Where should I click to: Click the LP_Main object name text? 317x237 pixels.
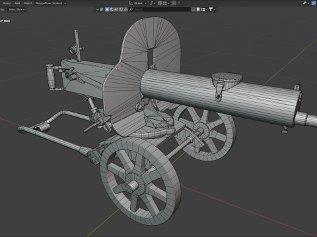point(5,20)
